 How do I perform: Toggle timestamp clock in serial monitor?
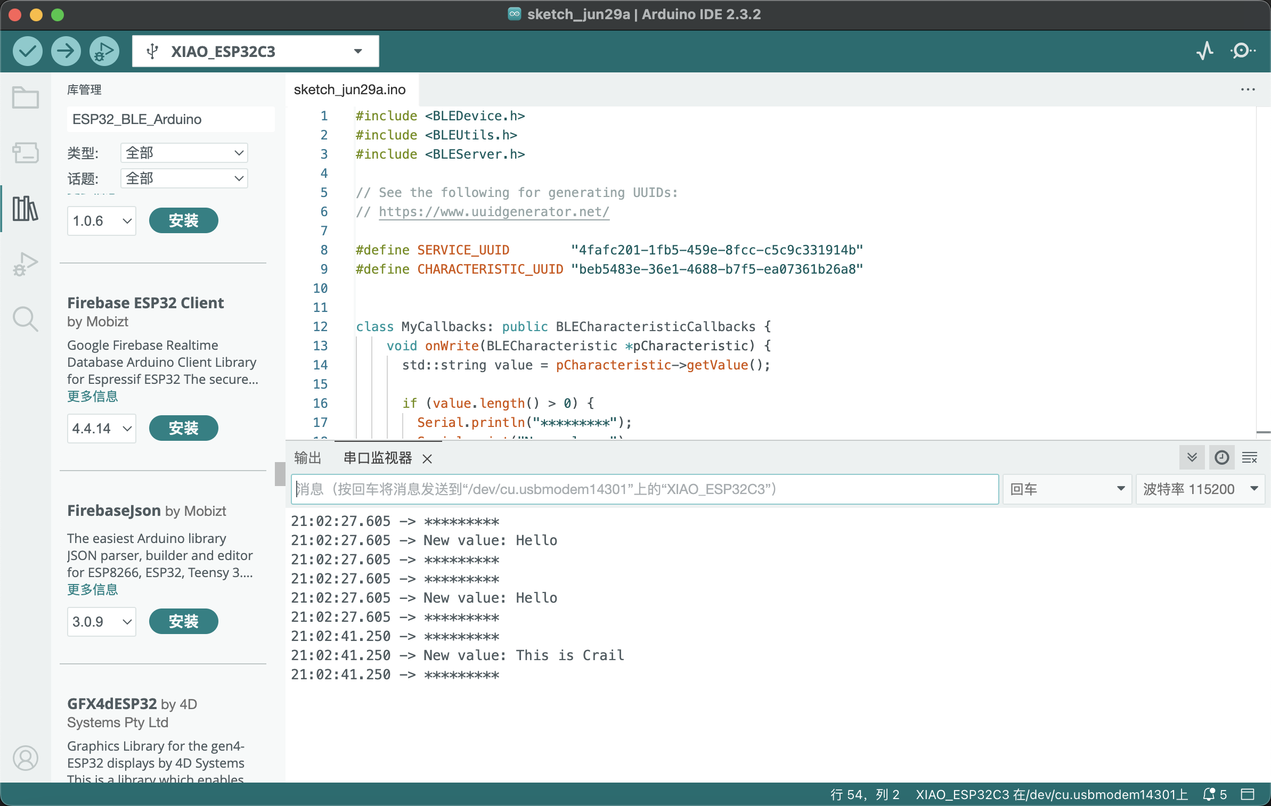click(1221, 457)
